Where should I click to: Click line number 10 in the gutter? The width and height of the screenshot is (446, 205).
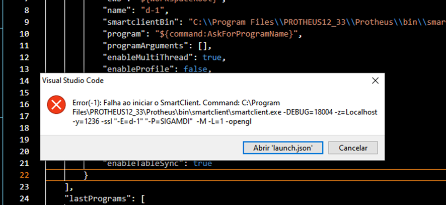pyautogui.click(x=25, y=34)
